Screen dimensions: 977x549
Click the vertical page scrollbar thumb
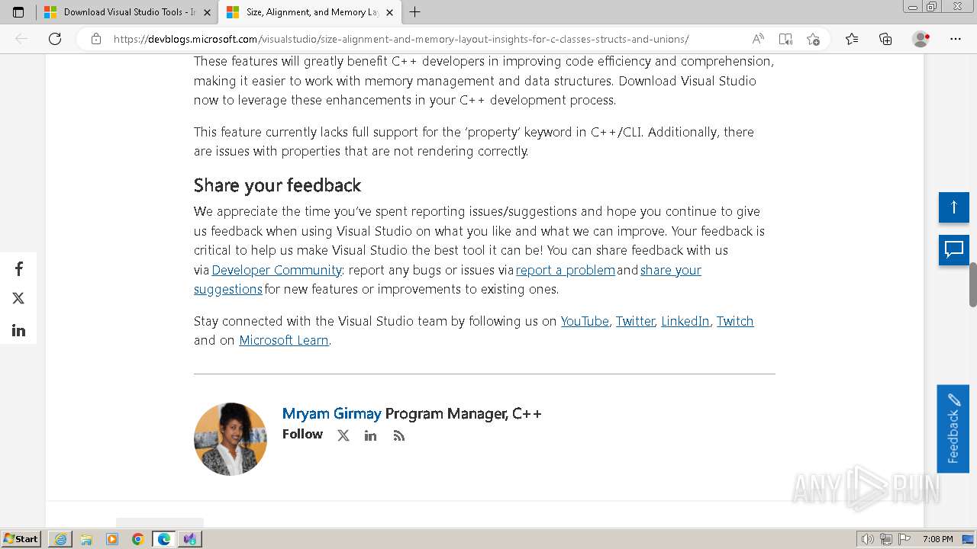click(972, 284)
